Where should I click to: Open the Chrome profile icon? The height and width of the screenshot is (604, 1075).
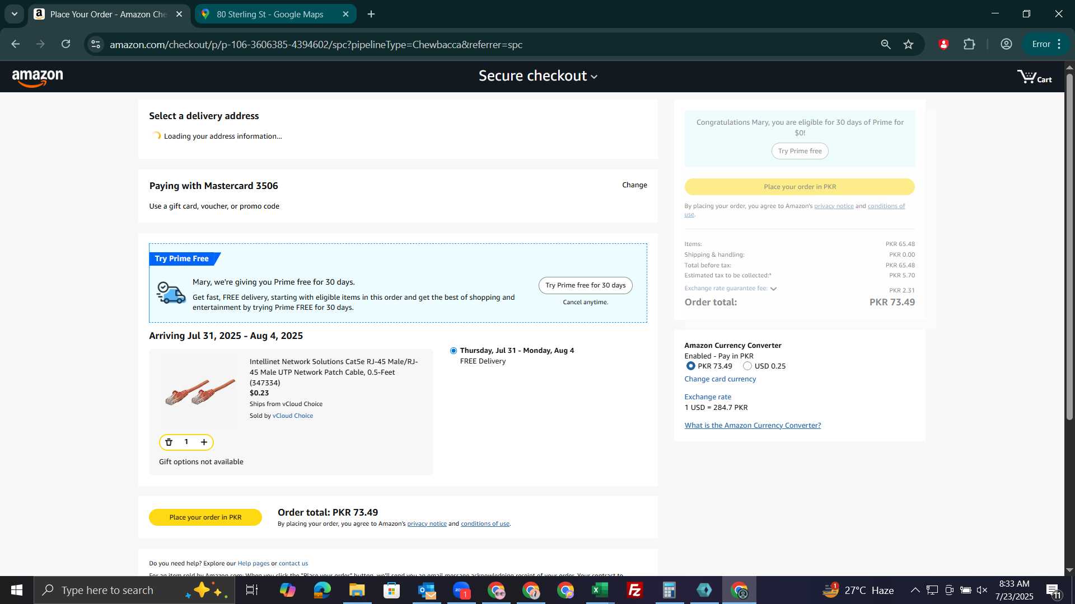pyautogui.click(x=1006, y=44)
